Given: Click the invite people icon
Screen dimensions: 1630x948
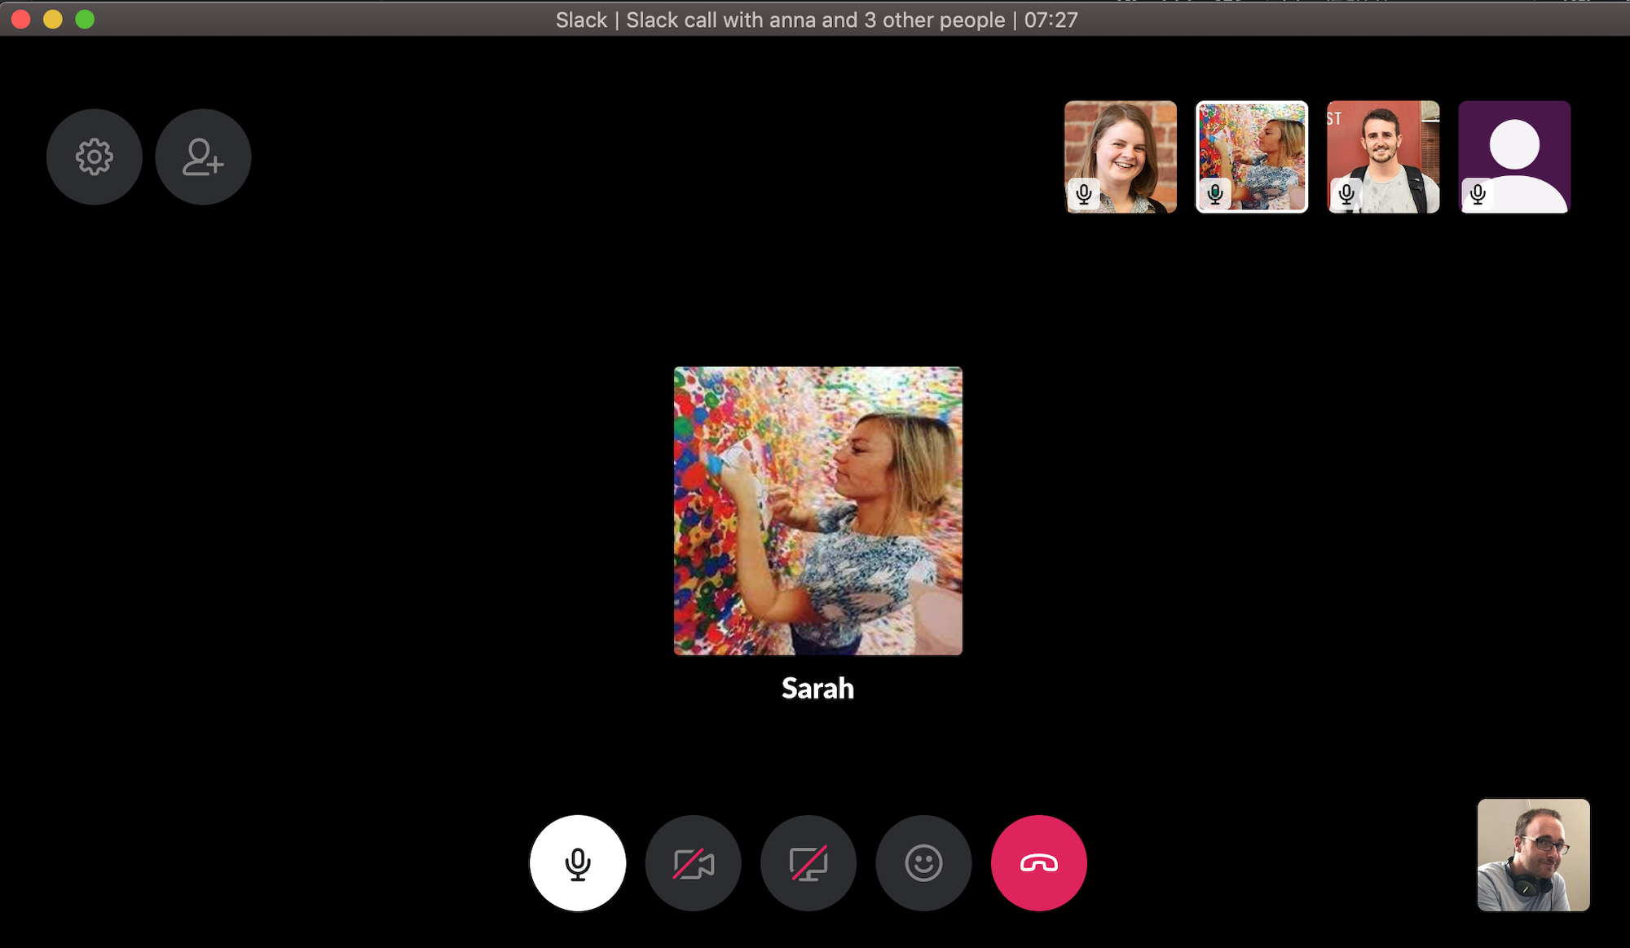Looking at the screenshot, I should point(202,157).
